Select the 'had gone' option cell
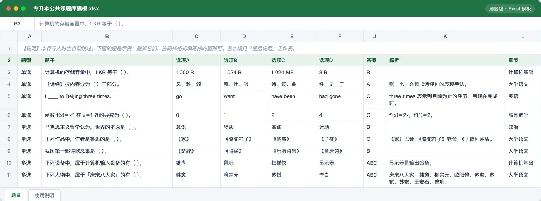 coord(340,100)
